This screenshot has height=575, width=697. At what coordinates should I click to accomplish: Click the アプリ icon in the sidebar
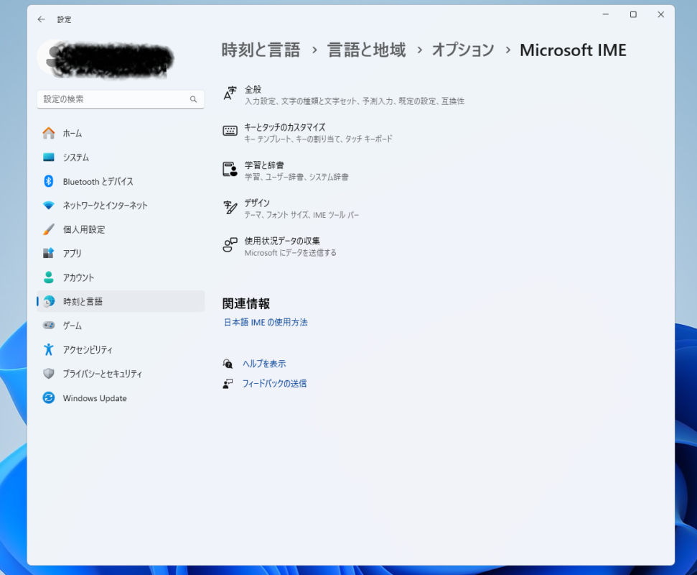(x=48, y=253)
